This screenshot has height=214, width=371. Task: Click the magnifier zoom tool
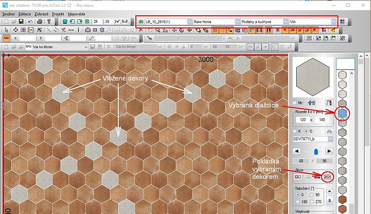(x=158, y=30)
